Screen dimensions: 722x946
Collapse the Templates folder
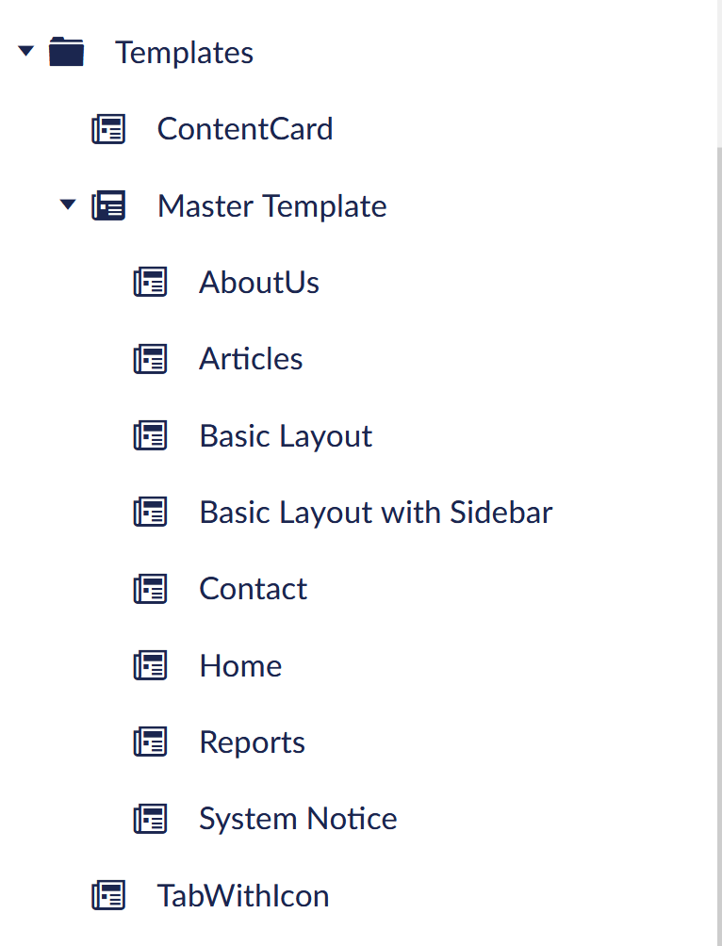coord(25,52)
